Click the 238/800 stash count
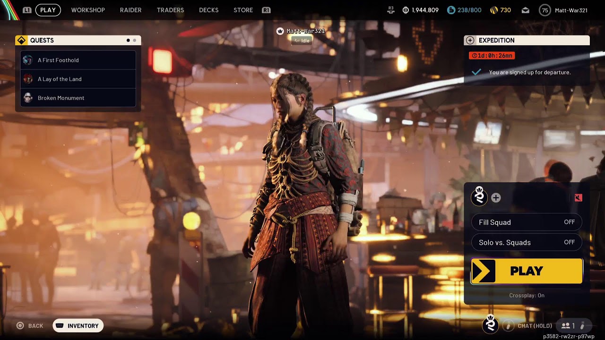605x340 pixels. pos(469,10)
